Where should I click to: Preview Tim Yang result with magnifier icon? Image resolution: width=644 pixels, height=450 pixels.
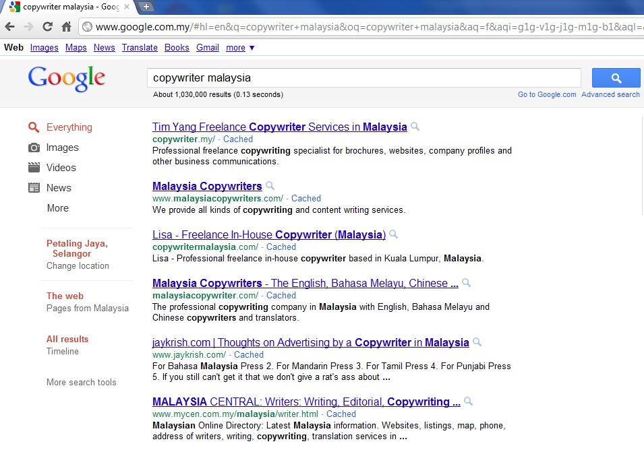(x=415, y=127)
